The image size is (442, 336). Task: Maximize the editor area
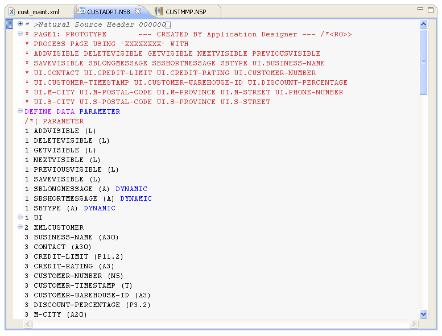430,10
